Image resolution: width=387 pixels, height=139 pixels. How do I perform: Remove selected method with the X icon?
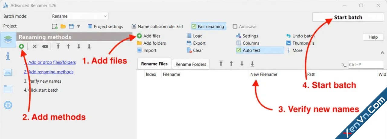(34, 46)
